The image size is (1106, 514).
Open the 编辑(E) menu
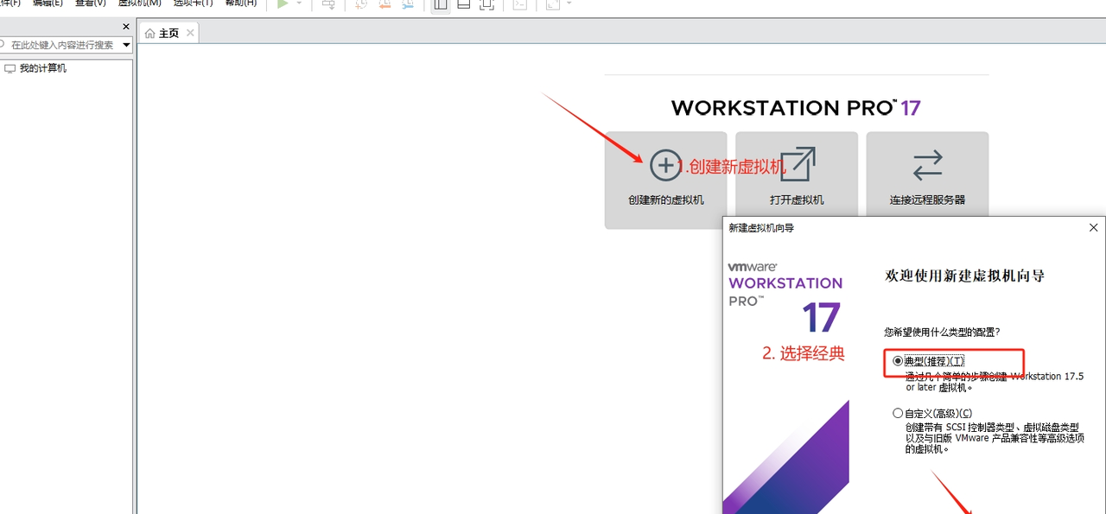coord(48,3)
